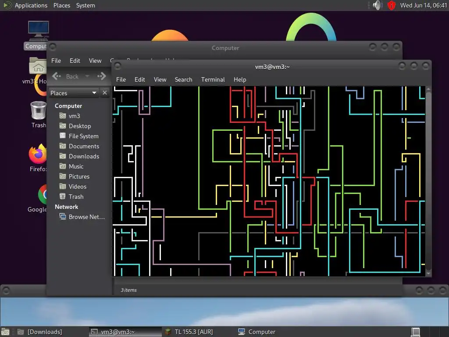Click the Computer window menu button
The width and height of the screenshot is (449, 337).
(53, 47)
